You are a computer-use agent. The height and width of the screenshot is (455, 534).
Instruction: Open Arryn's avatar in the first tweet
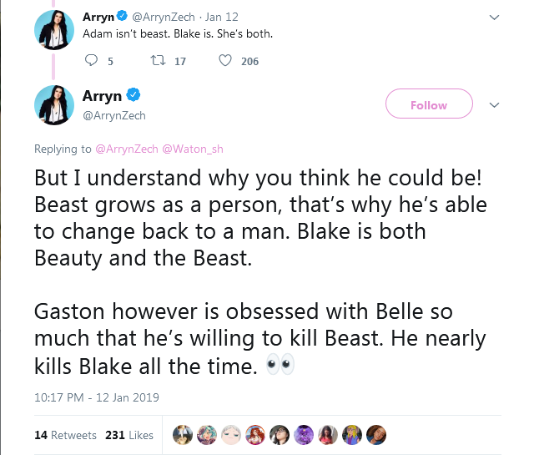click(54, 30)
